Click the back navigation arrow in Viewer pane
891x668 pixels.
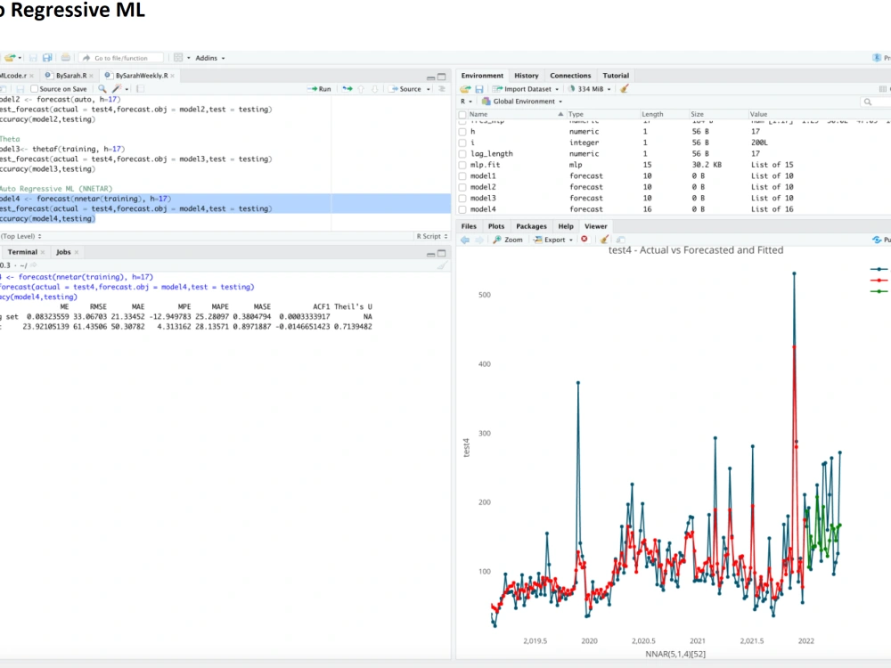pos(464,239)
